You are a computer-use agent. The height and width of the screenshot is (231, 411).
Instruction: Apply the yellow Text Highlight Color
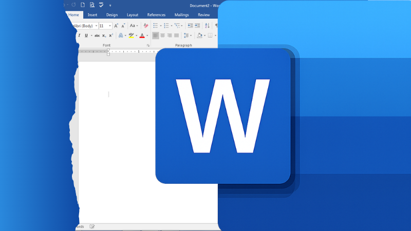pos(132,35)
